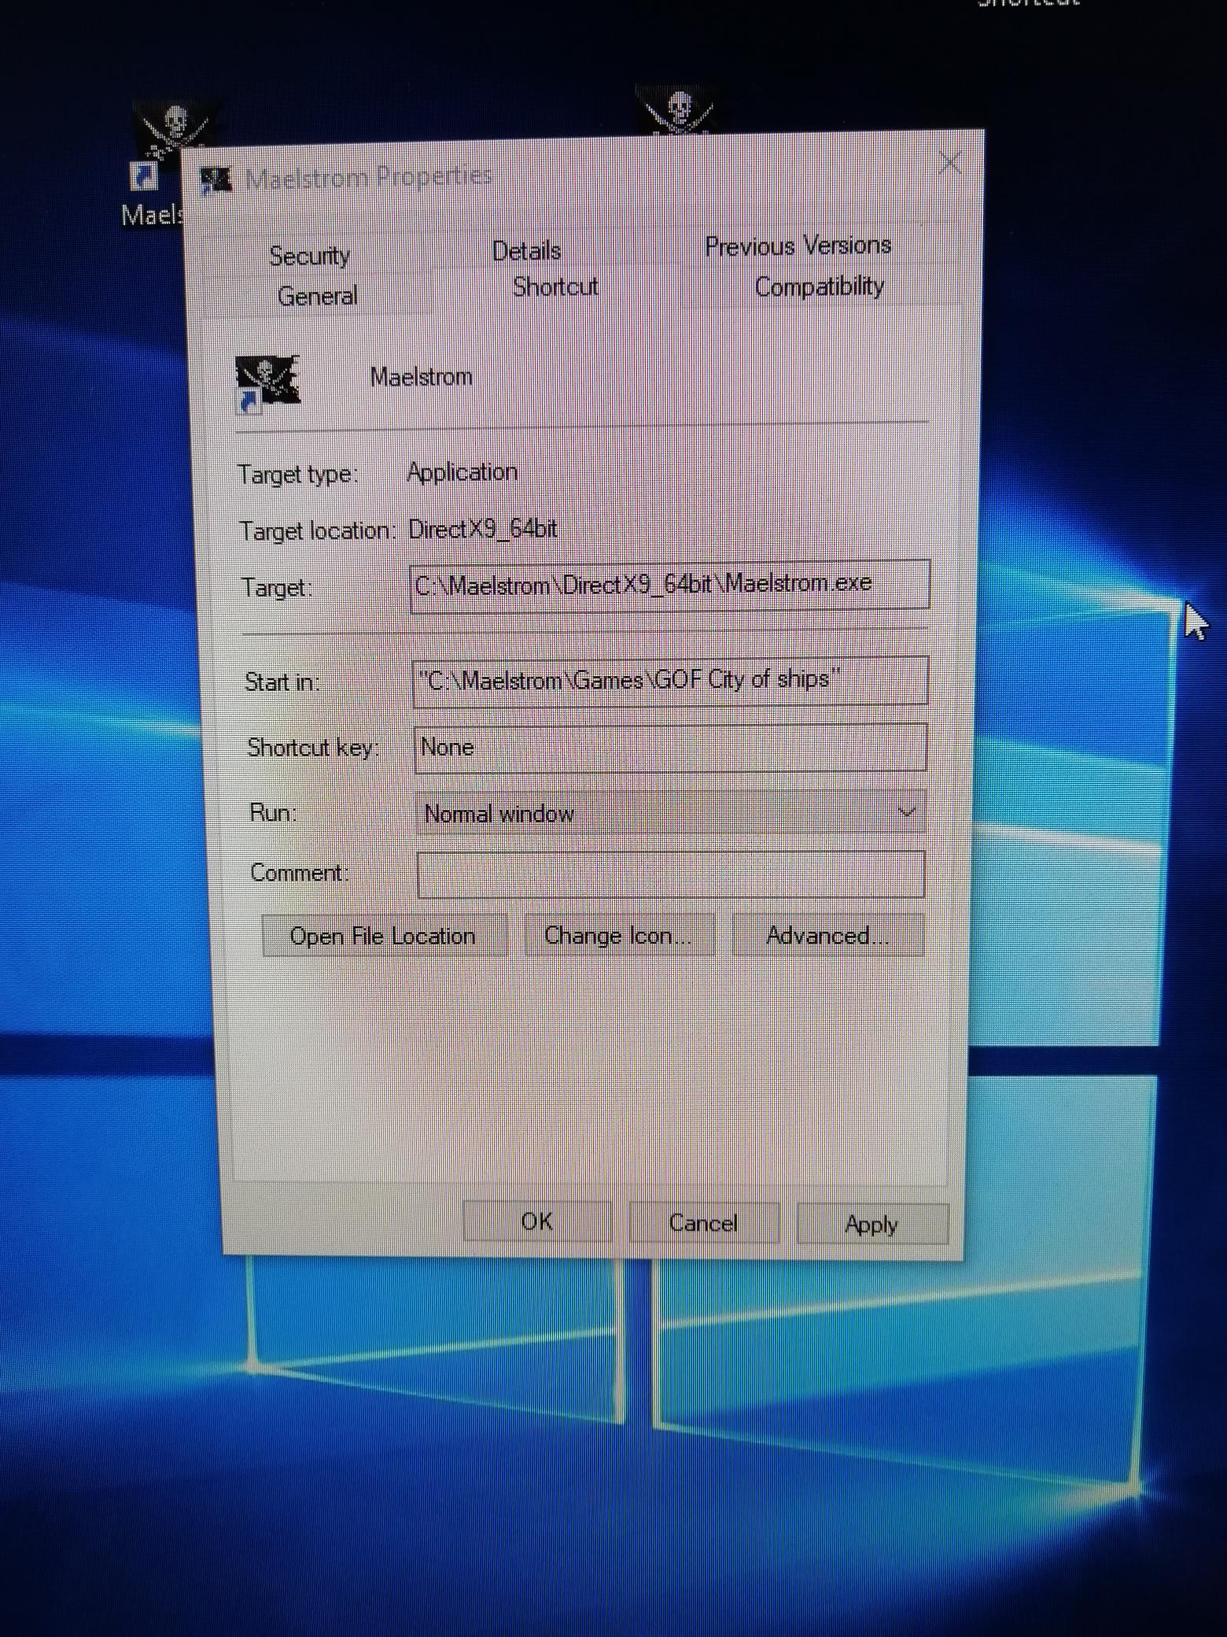This screenshot has width=1227, height=1637.
Task: Select the General tab
Action: point(317,296)
